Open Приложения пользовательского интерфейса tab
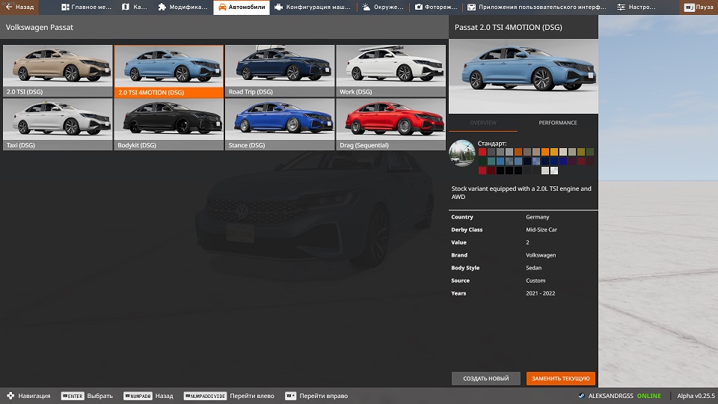Viewport: 718px width, 404px height. coord(533,7)
